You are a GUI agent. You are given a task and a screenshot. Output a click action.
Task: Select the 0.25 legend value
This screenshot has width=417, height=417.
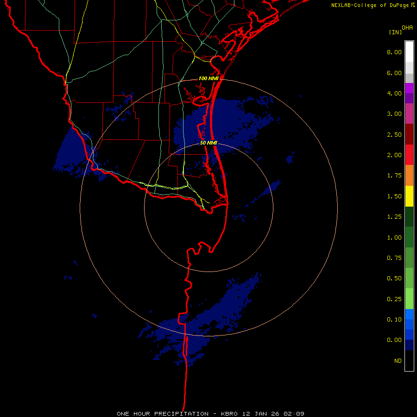[394, 299]
